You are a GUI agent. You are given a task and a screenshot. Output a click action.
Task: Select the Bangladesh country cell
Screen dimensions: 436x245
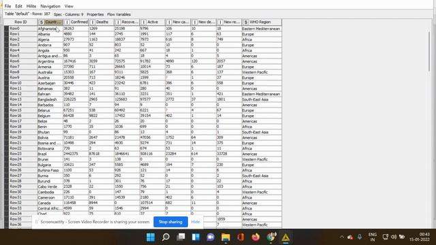(50, 99)
